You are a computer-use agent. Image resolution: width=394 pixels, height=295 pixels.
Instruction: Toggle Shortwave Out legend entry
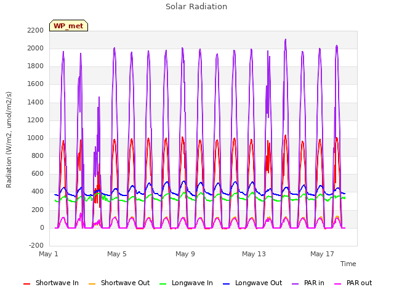coord(119,283)
